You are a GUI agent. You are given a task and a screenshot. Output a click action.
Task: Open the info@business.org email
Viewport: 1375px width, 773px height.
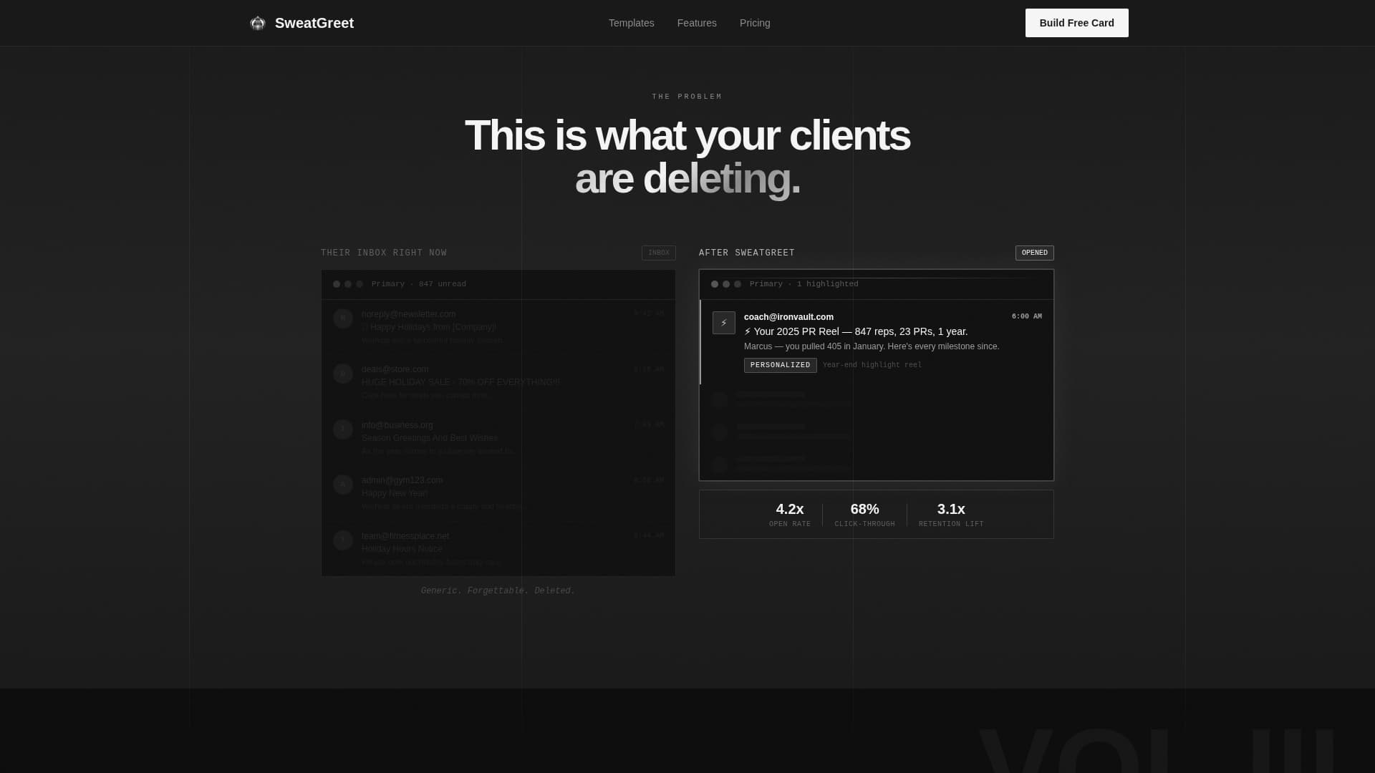pyautogui.click(x=498, y=438)
